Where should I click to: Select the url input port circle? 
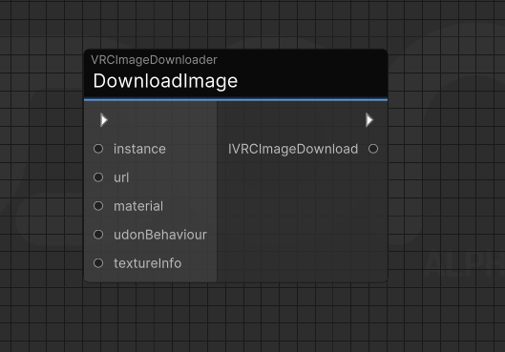tap(98, 177)
